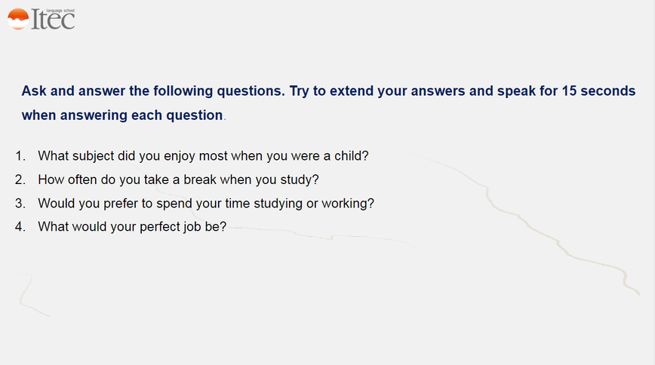
Task: Click the words "15 seconds" in the heading
Action: (x=598, y=90)
